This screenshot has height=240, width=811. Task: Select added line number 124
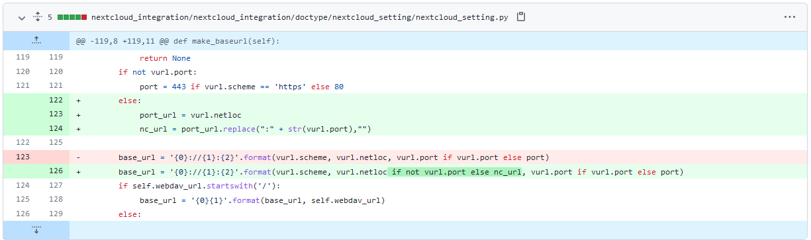click(x=56, y=128)
